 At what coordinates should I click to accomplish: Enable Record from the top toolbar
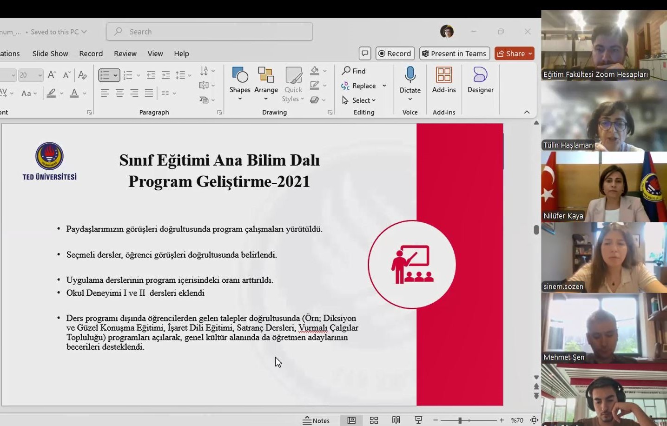394,53
